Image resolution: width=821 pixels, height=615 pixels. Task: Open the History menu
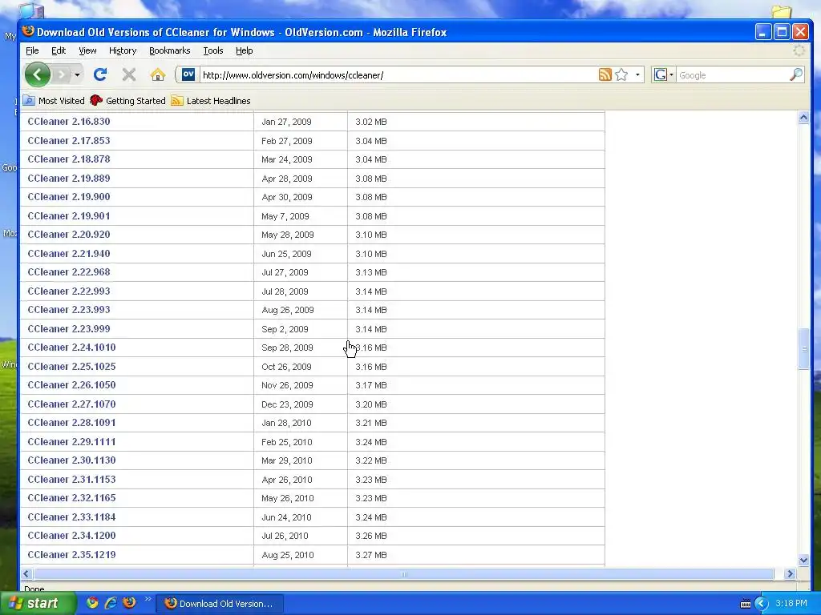(123, 50)
